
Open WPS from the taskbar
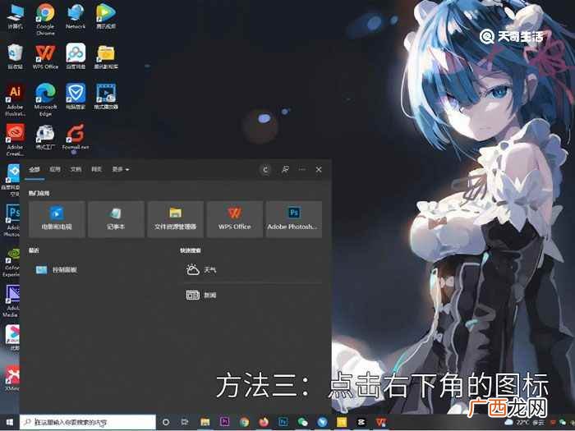click(x=381, y=423)
